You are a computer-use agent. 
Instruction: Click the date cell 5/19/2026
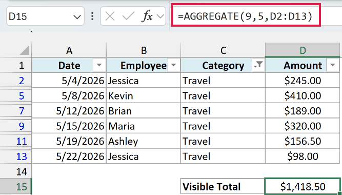tap(69, 141)
